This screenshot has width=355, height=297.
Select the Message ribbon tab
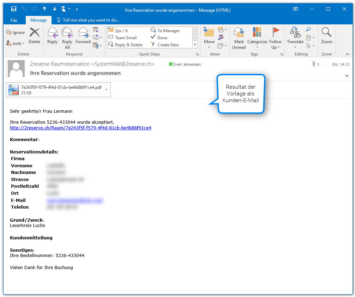(x=38, y=20)
